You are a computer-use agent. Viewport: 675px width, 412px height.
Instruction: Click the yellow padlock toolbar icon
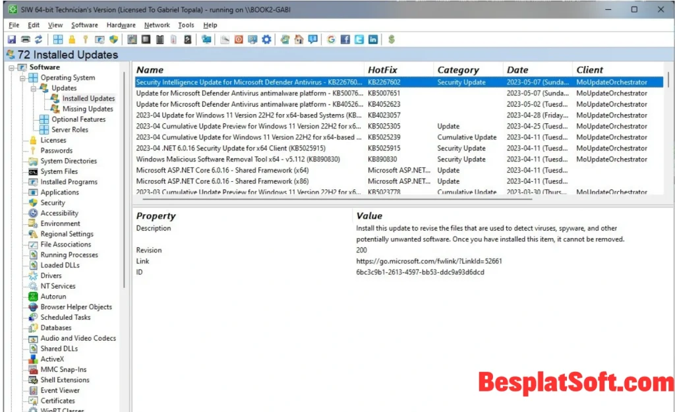(x=73, y=40)
